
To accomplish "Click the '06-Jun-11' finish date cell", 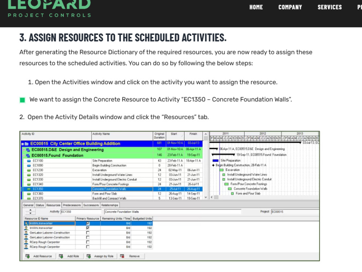I will pyautogui.click(x=193, y=170).
